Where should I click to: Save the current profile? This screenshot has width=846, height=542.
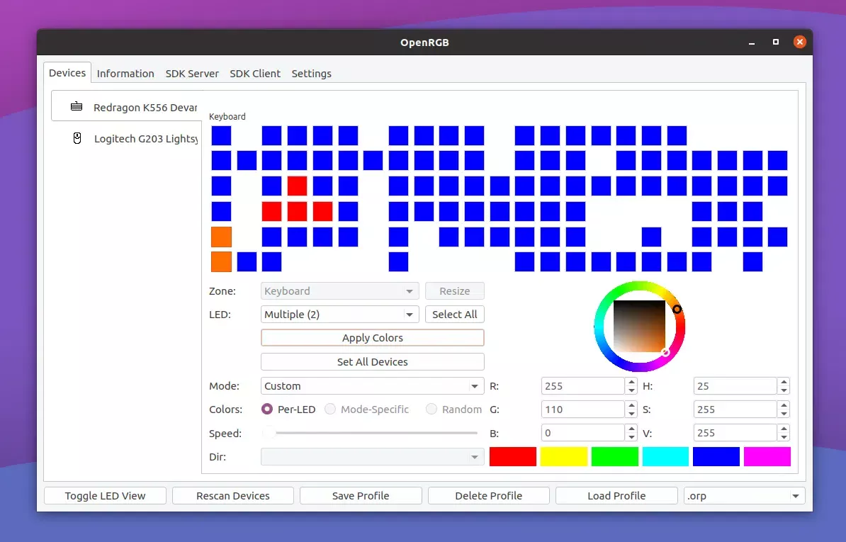[x=360, y=495]
